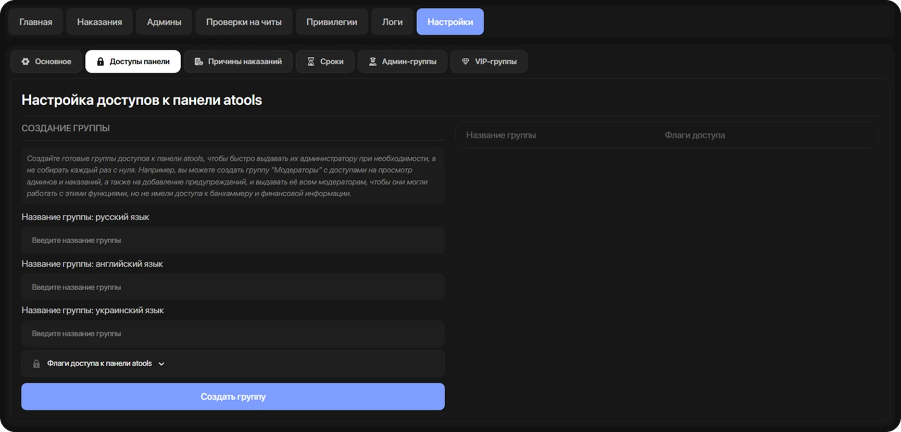Click the lock icon on Доступы панели tab
Viewport: 901px width, 432px height.
(101, 61)
